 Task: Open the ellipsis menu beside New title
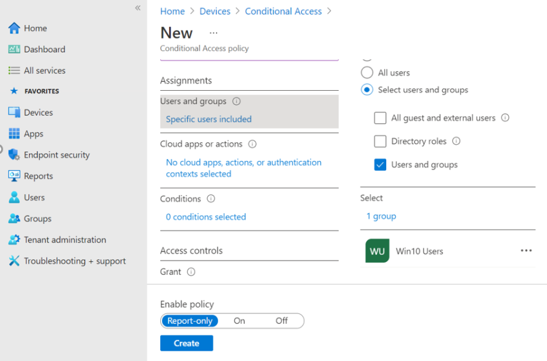[214, 33]
